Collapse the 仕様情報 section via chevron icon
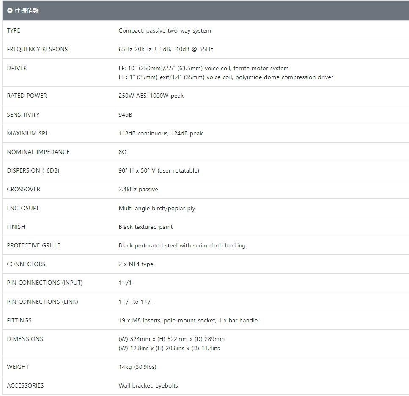This screenshot has width=409, height=396. coord(10,11)
